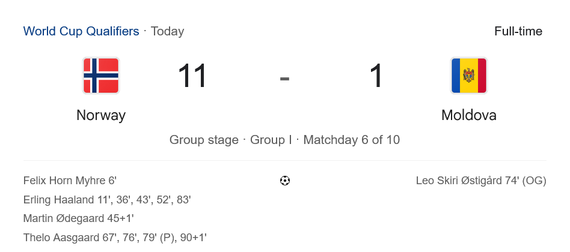Click Moldova's score of 1

[376, 76]
